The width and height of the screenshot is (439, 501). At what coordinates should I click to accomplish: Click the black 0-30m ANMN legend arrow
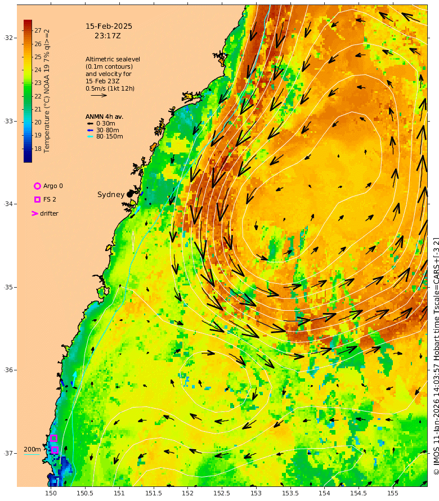[91, 123]
